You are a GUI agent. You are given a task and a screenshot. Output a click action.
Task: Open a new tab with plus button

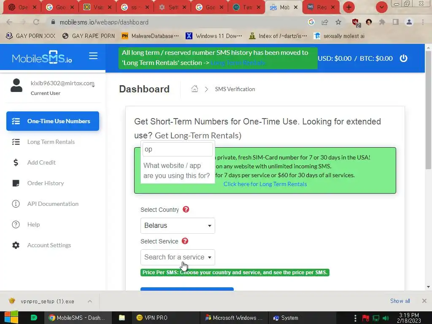(349, 7)
